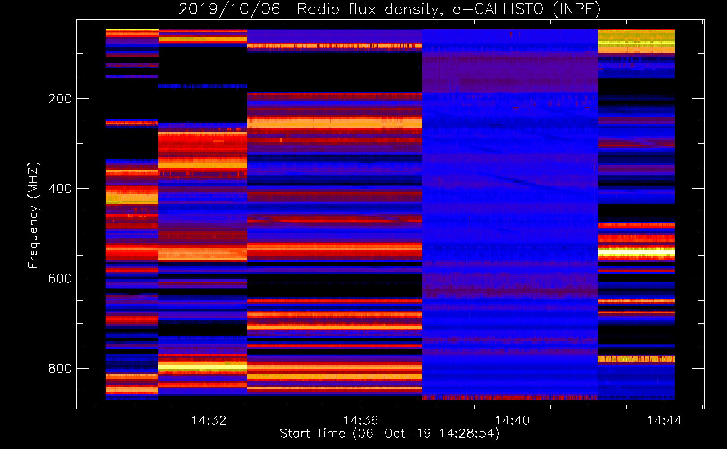Click the 600 frequency tick label
The height and width of the screenshot is (449, 727).
[60, 278]
